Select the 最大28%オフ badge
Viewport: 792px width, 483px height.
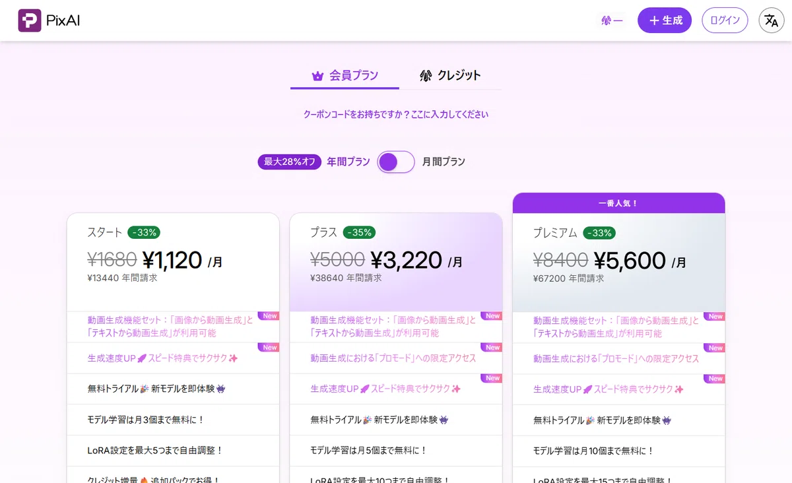290,162
